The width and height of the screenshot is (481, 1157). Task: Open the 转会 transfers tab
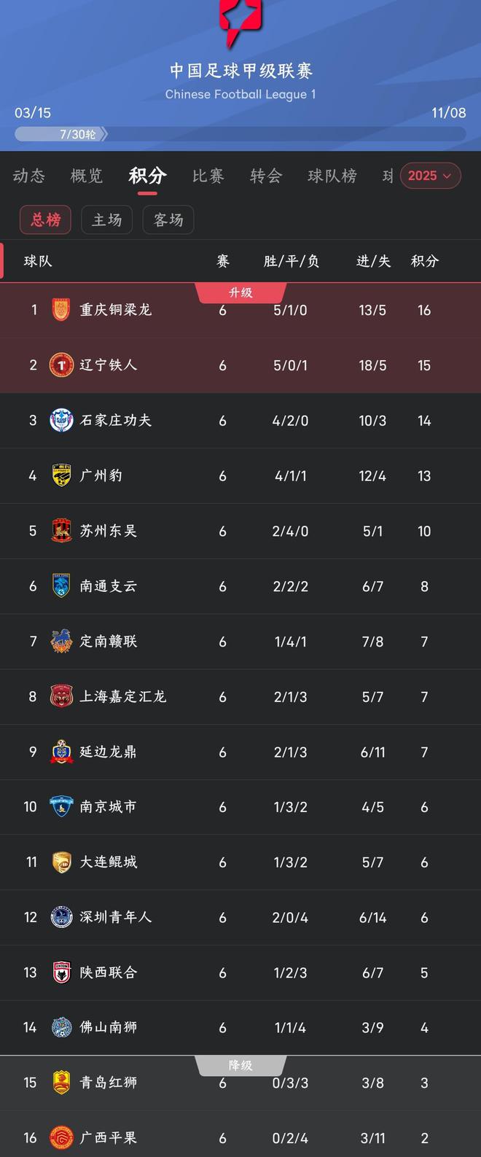coord(265,176)
